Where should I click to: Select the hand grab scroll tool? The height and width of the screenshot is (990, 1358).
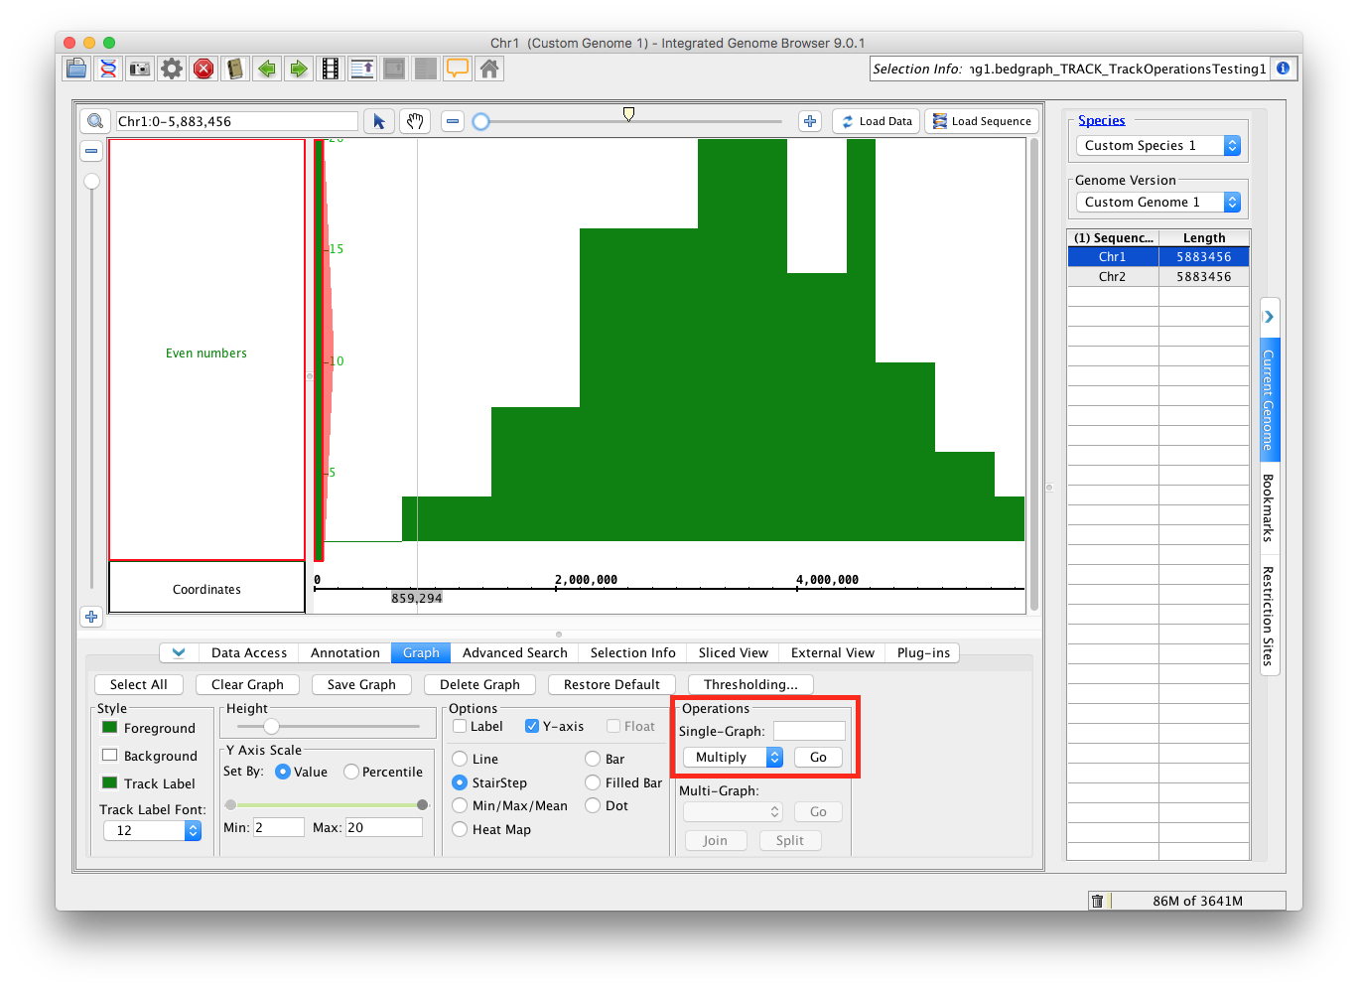coord(415,121)
